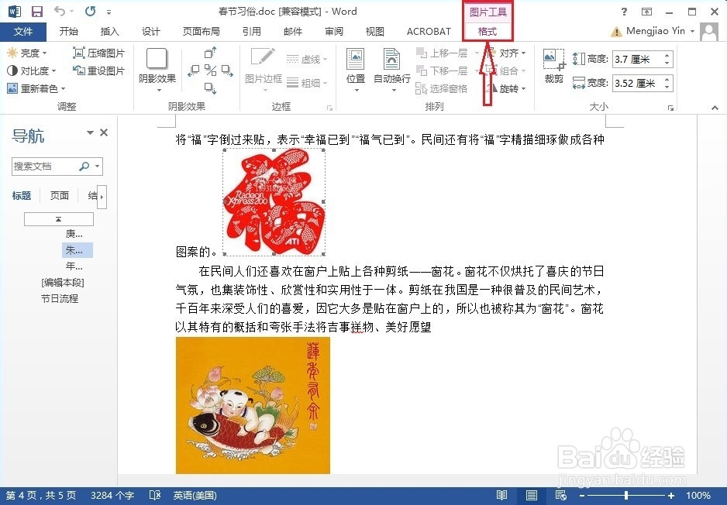Click the search magnifier icon
The height and width of the screenshot is (505, 727).
[84, 167]
